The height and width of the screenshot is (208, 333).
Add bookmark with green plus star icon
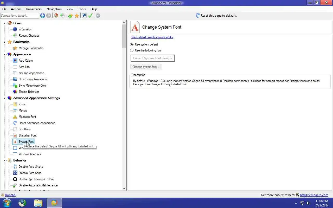pyautogui.click(x=71, y=16)
